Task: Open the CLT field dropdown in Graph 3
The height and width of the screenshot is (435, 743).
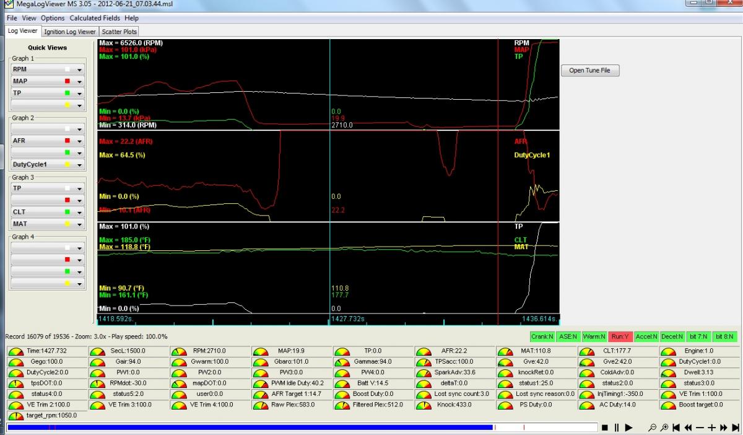Action: pos(79,213)
